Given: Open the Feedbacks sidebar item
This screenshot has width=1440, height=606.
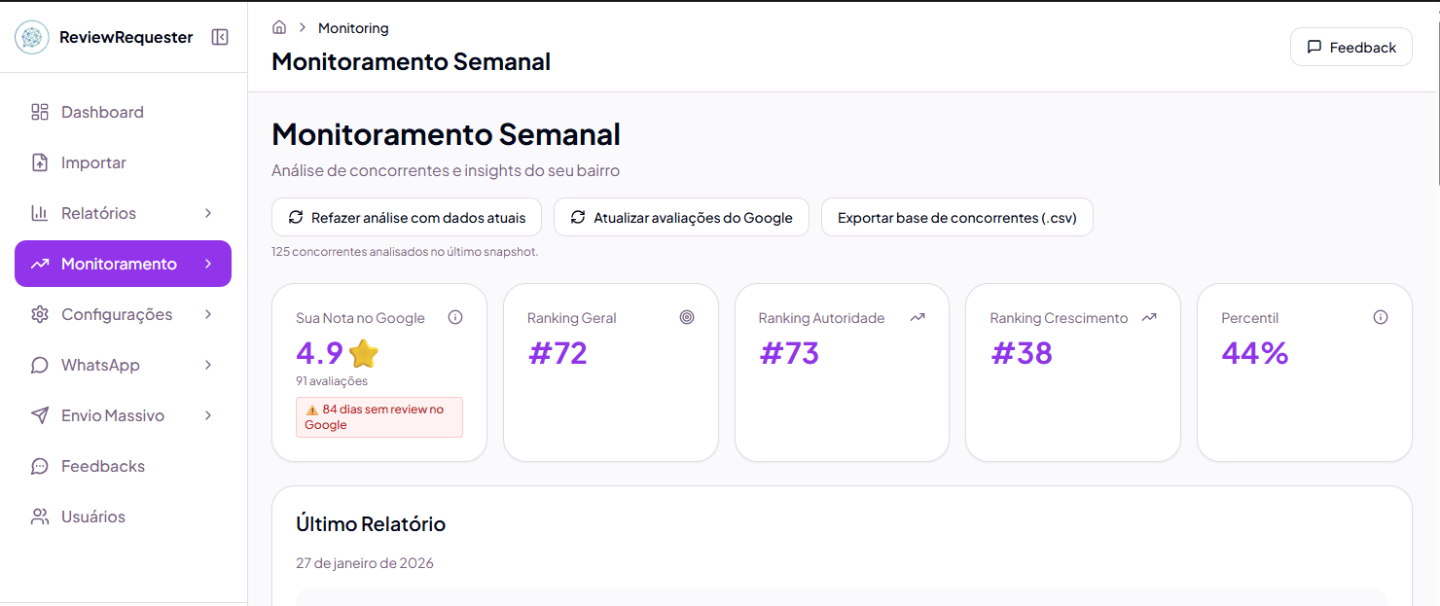Looking at the screenshot, I should tap(99, 466).
